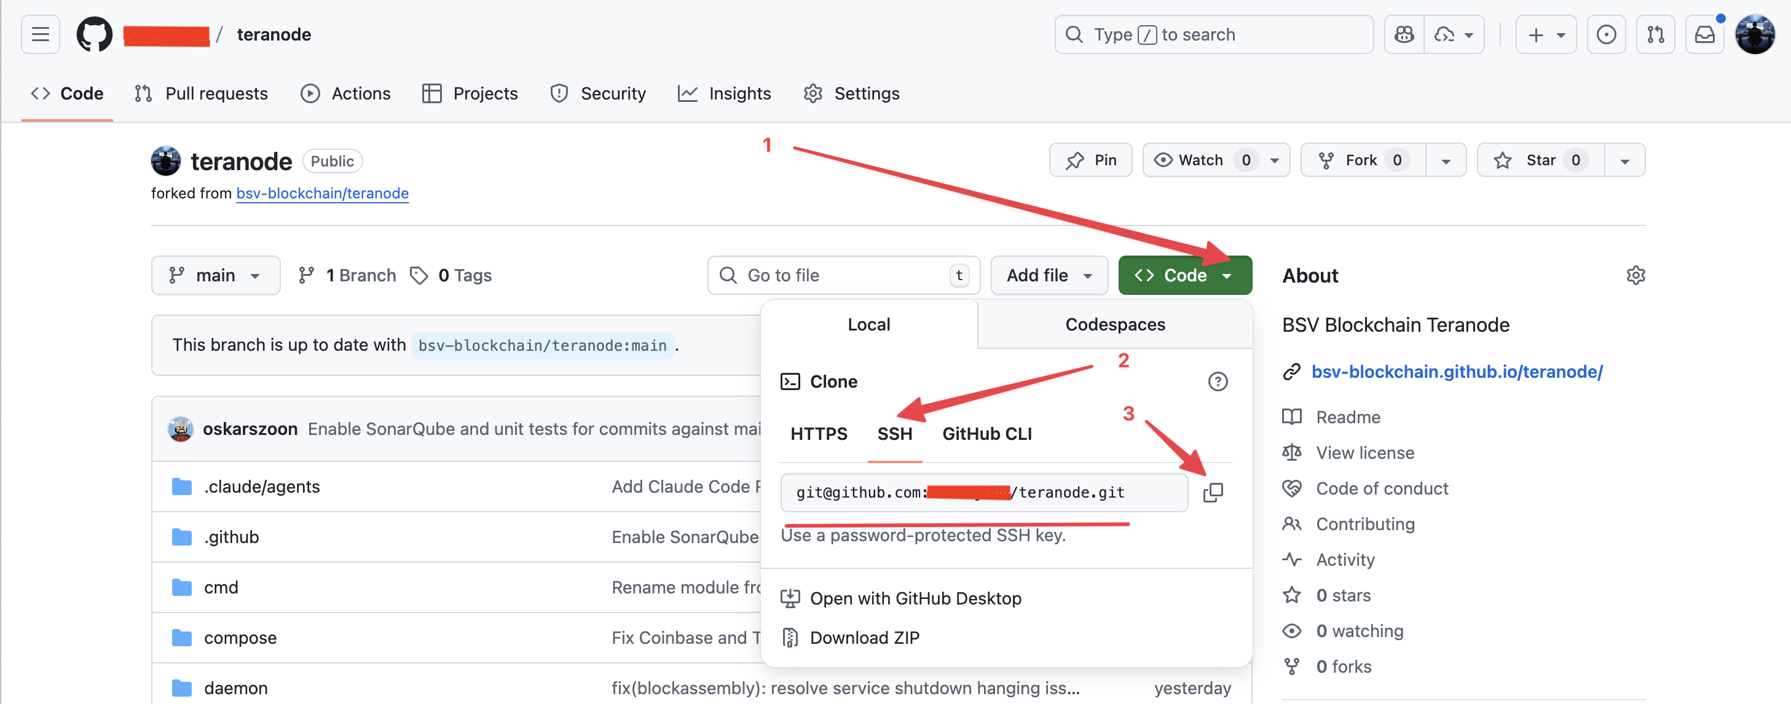This screenshot has width=1791, height=704.
Task: Open the issues icon in top bar
Action: (x=1606, y=34)
